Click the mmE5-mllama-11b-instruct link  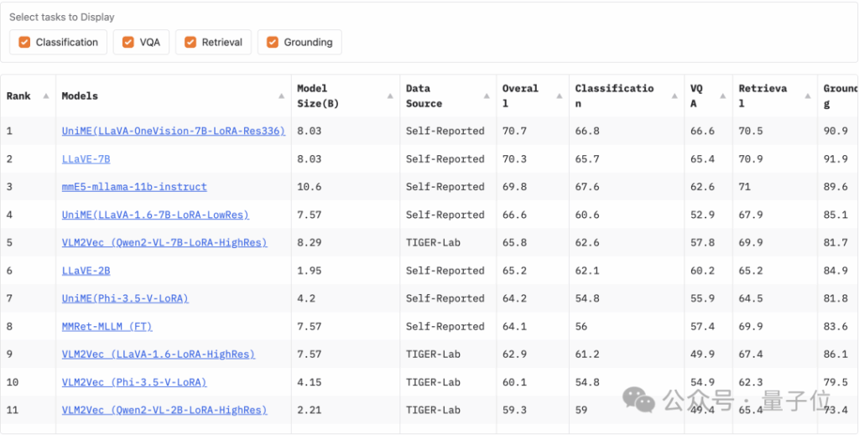134,187
